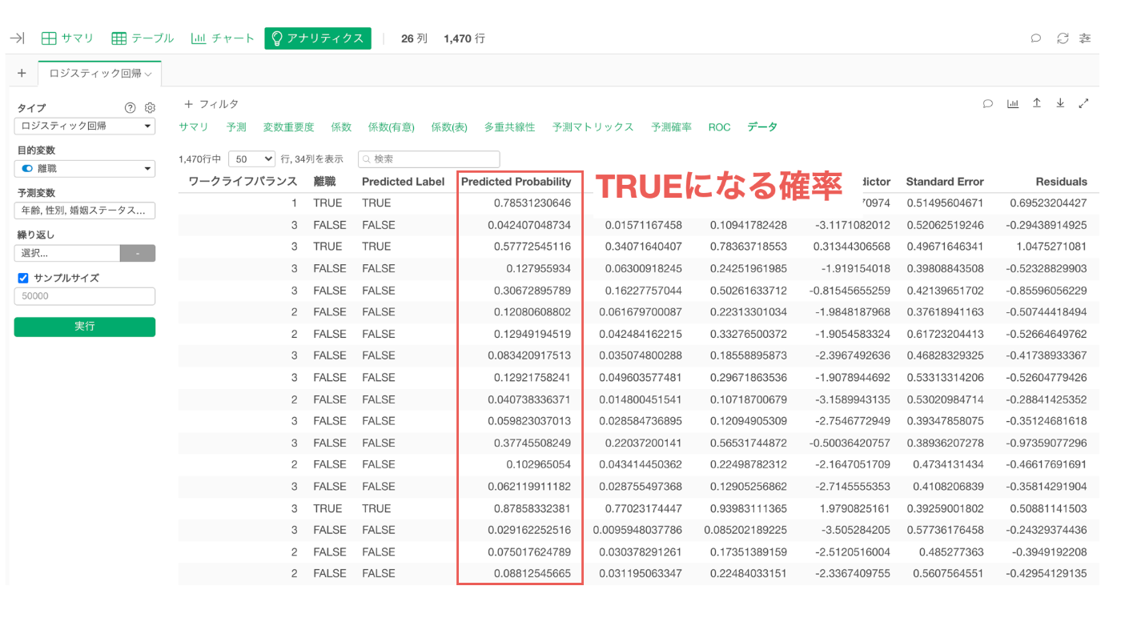Click the Residuals column header
The image size is (1121, 630).
(1062, 182)
